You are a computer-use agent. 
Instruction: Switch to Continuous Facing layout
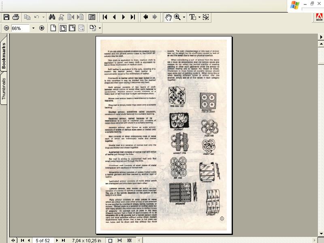[129, 240]
